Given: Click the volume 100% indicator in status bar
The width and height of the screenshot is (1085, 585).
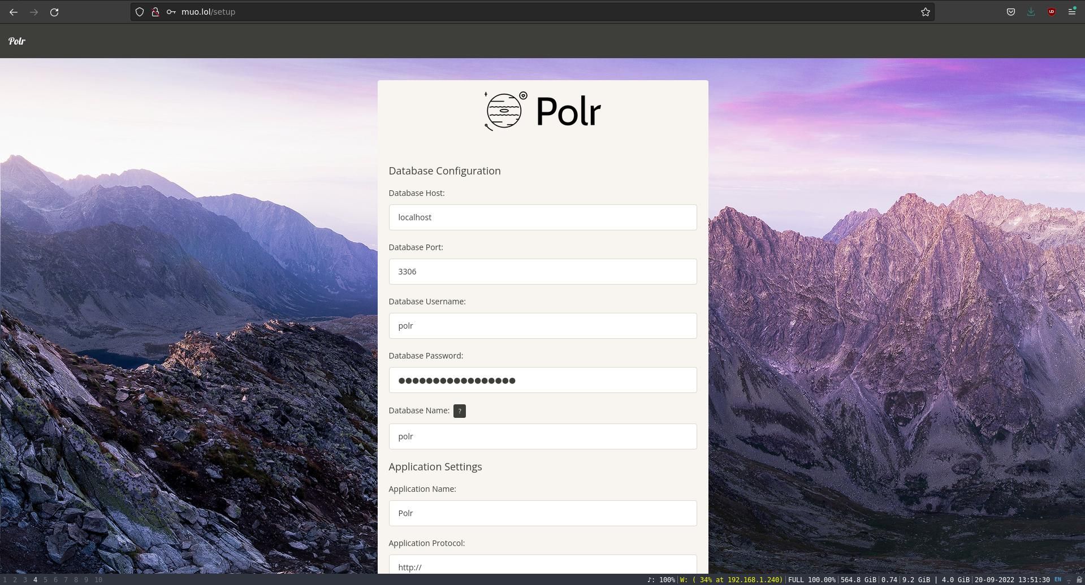Looking at the screenshot, I should point(662,580).
